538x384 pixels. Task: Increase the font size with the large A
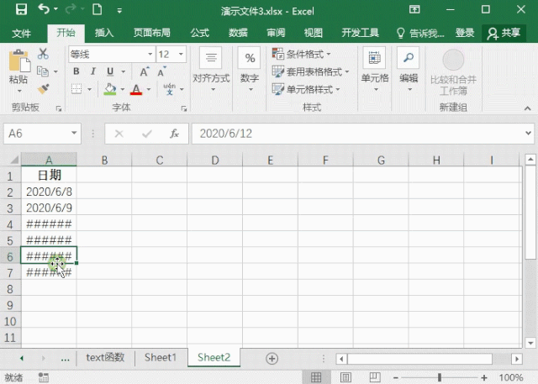pyautogui.click(x=145, y=71)
